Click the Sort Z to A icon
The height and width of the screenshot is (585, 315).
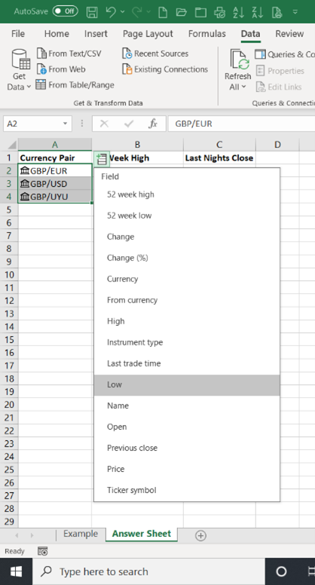pyautogui.click(x=258, y=12)
